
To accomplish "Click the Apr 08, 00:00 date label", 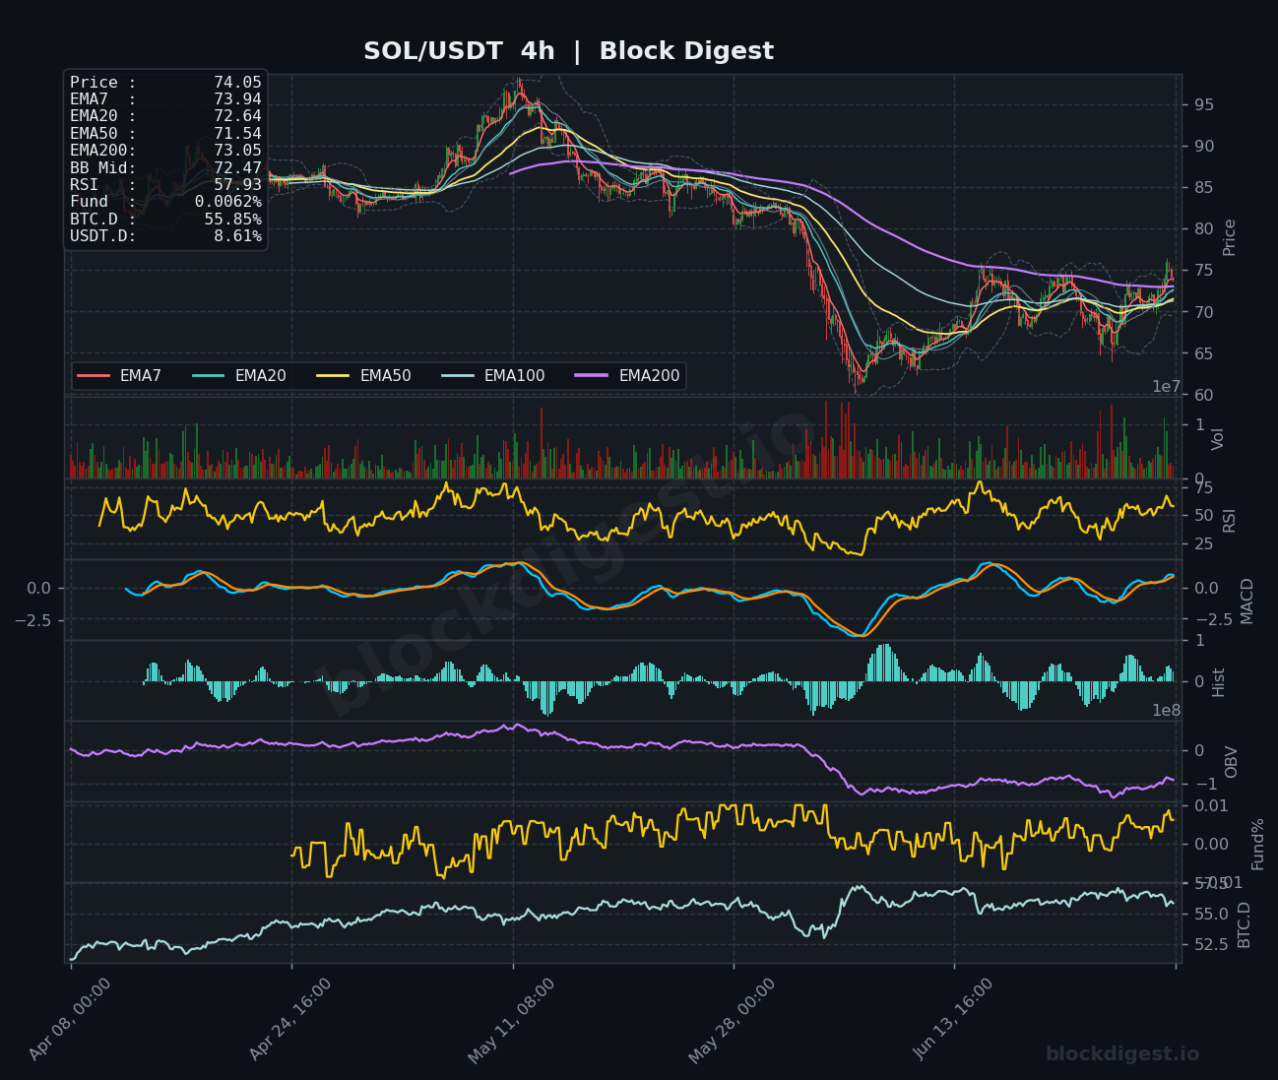I will pos(70,1019).
